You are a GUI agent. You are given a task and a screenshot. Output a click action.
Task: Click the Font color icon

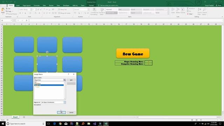click(x=39, y=13)
